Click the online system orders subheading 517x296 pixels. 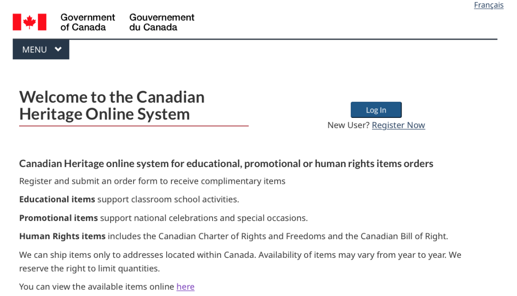point(226,164)
